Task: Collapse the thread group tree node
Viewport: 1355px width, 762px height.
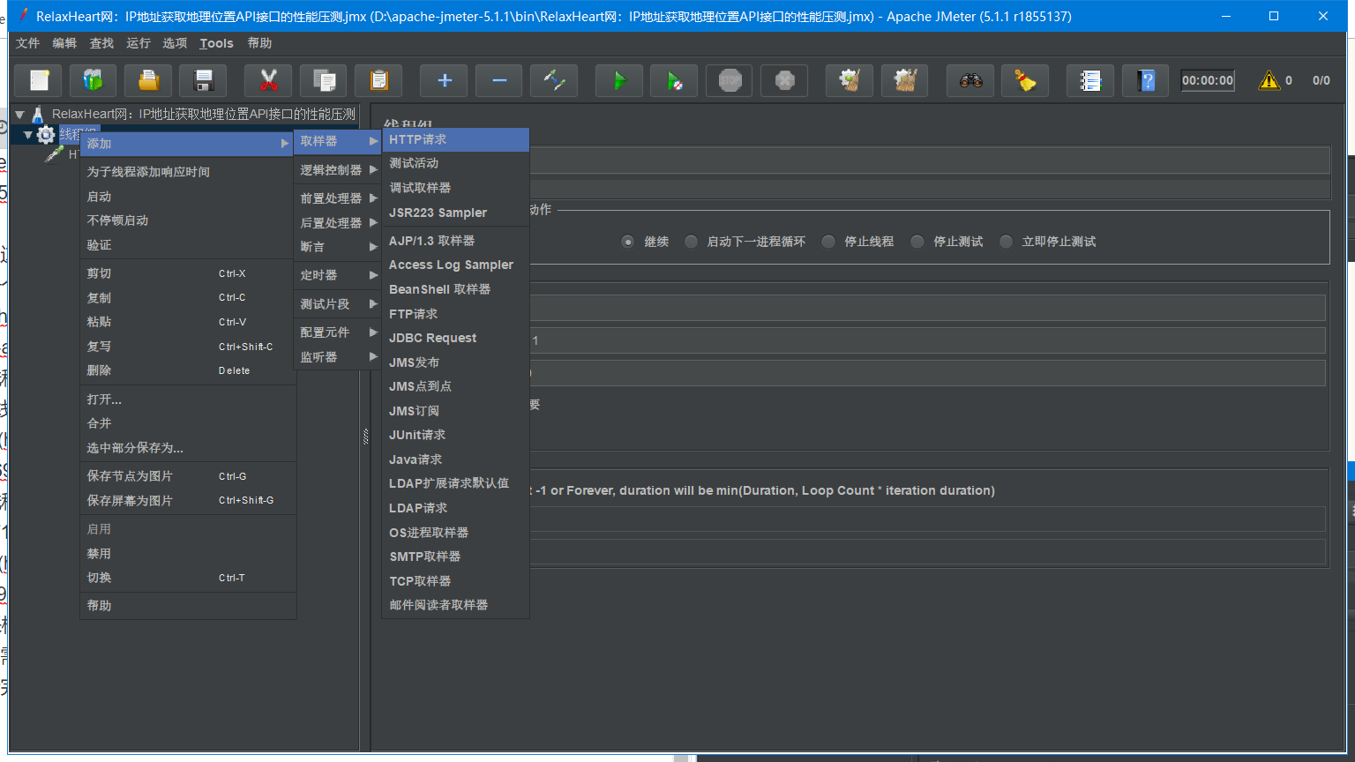Action: [28, 135]
